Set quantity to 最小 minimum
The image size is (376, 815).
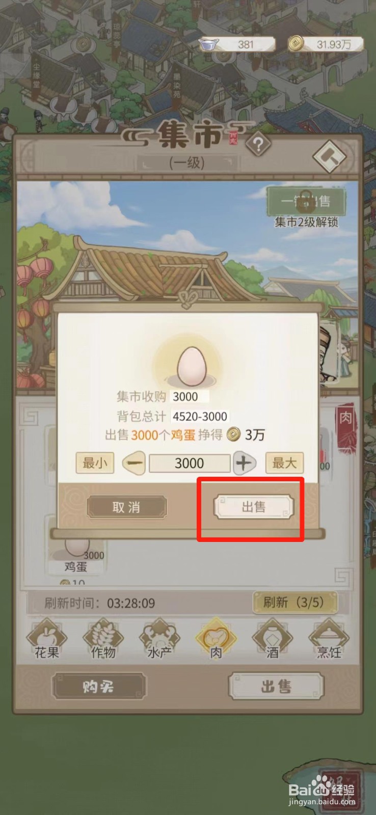point(95,463)
